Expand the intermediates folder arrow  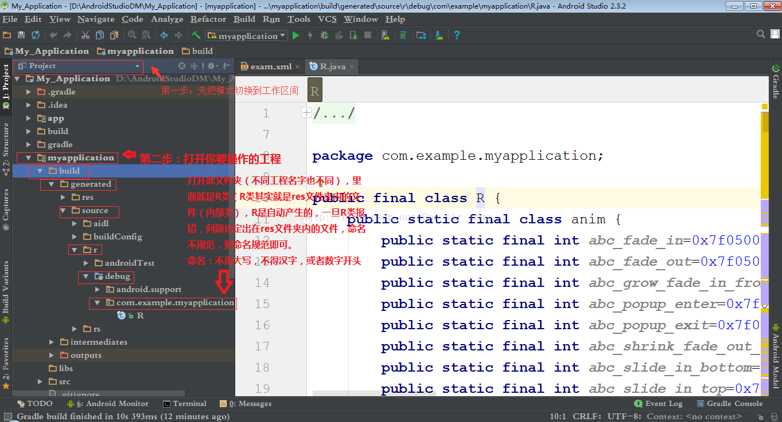(x=51, y=342)
